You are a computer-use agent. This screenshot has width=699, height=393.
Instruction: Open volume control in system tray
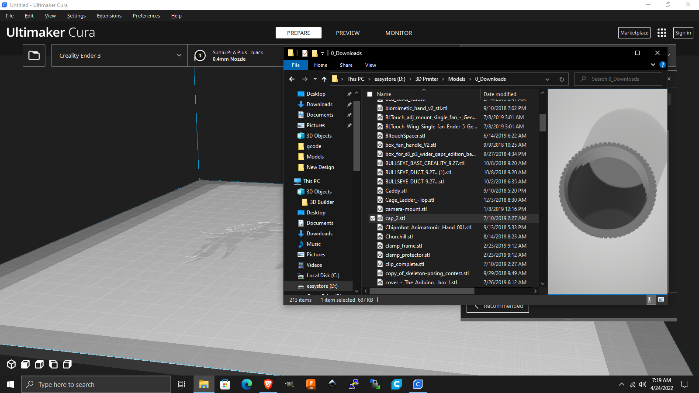643,384
